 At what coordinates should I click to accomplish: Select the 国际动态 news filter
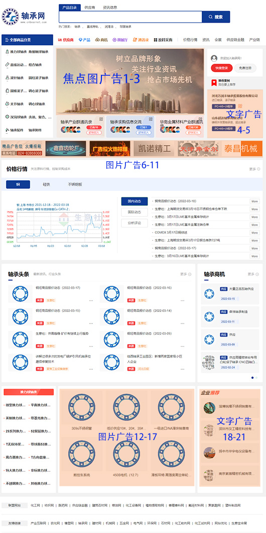click(x=135, y=212)
